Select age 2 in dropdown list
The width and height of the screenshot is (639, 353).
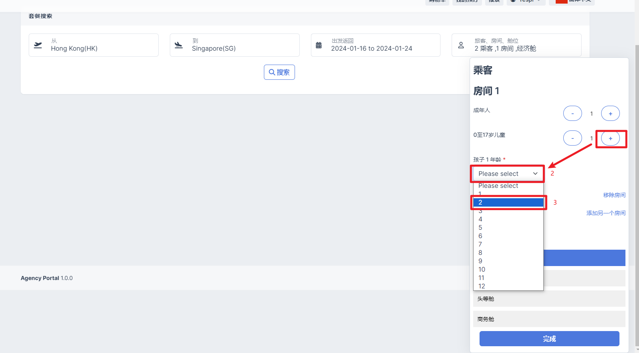tap(507, 202)
